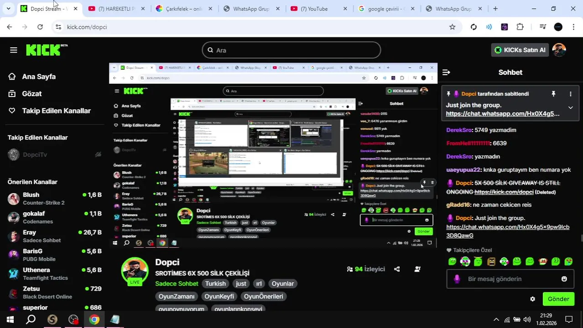Click the Dopci LIVE streamer avatar

click(135, 271)
